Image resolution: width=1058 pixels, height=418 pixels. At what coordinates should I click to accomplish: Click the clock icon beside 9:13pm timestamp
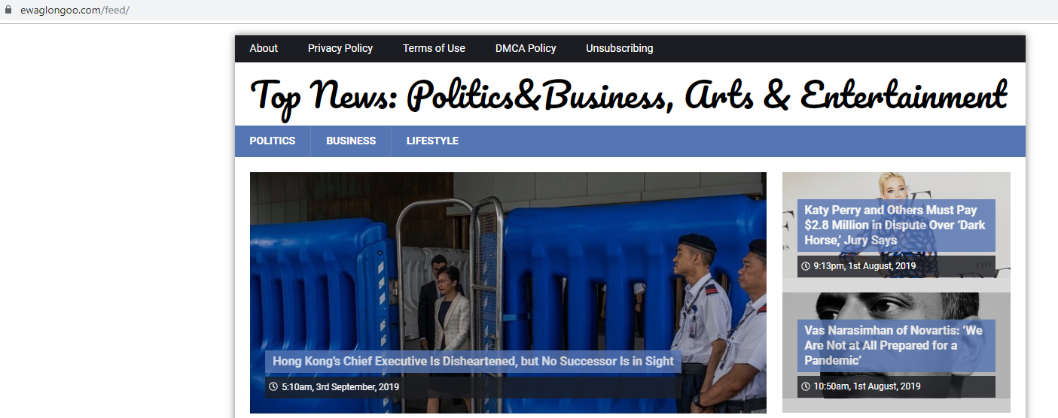point(806,266)
